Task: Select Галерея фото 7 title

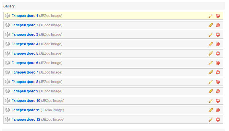Action: [x=25, y=72]
